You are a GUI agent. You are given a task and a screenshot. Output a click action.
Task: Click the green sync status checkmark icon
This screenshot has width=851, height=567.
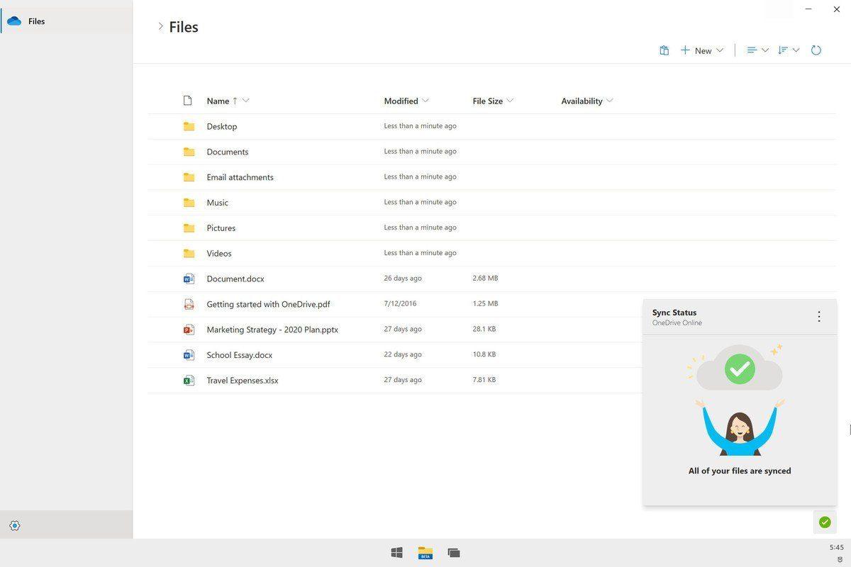click(x=824, y=522)
